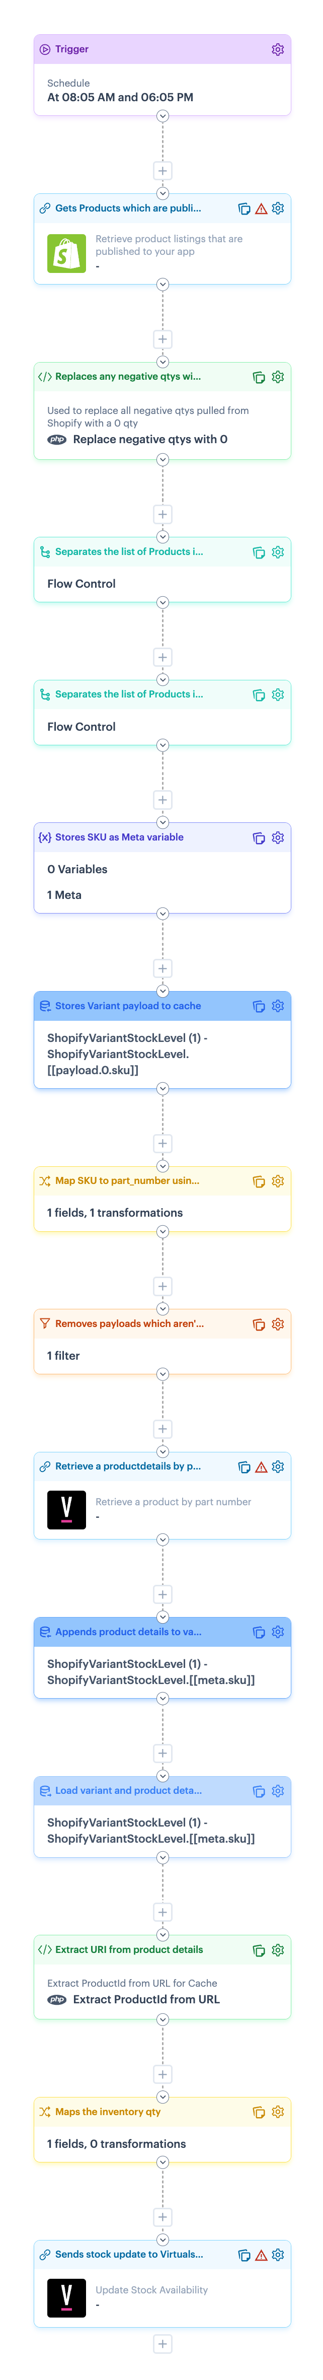Add a step between the two Flow Control steps
Screen dimensions: 323x2380
pos(163,658)
